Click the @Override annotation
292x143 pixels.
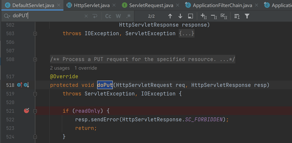(x=64, y=76)
